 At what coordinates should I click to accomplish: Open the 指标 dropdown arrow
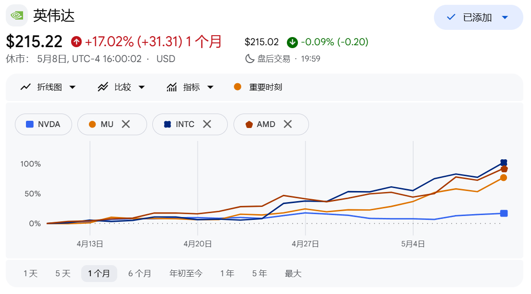pos(210,87)
